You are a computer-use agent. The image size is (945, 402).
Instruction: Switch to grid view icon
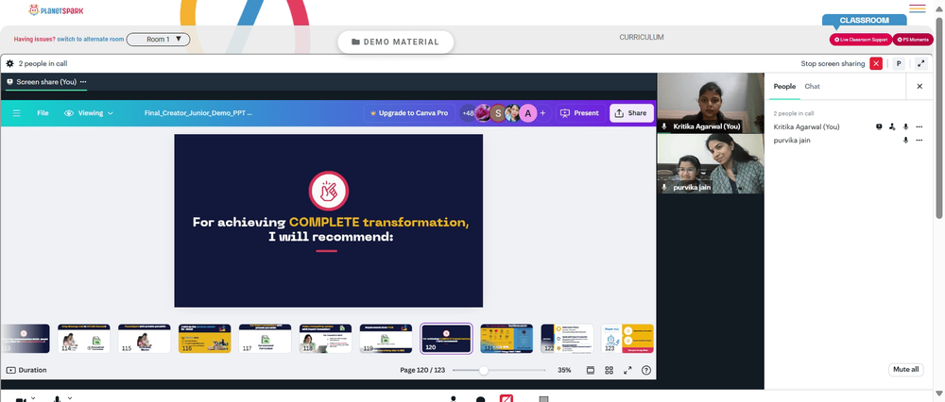[x=609, y=370]
